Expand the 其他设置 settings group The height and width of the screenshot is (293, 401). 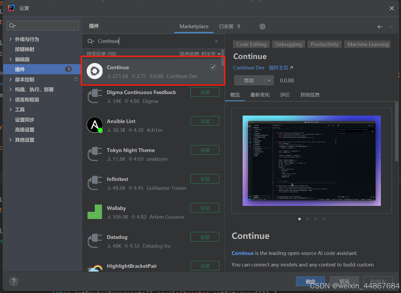[10, 140]
